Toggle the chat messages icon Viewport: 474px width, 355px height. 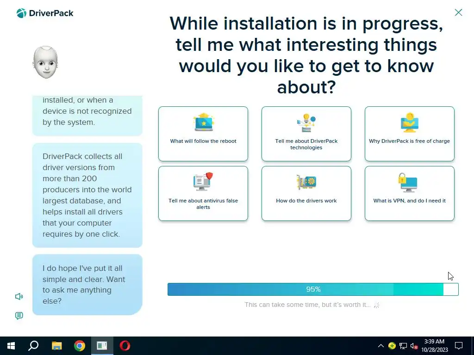[x=19, y=316]
